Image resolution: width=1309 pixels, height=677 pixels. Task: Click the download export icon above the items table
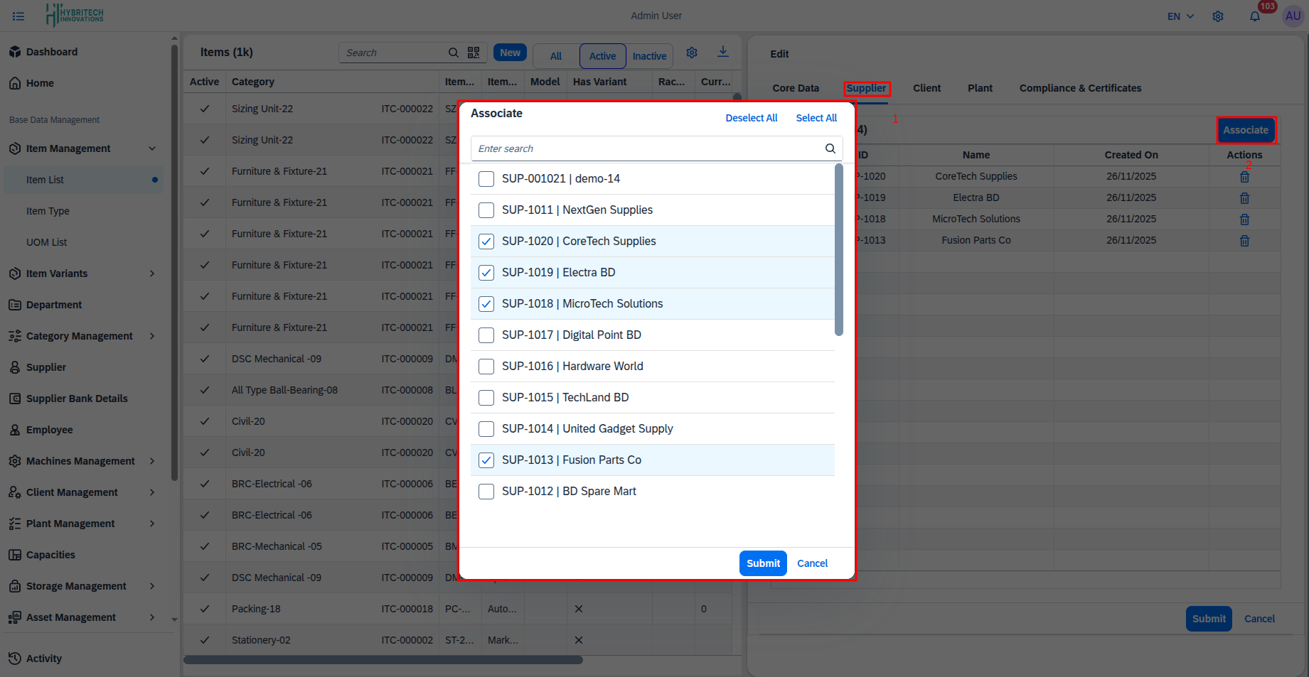[723, 52]
